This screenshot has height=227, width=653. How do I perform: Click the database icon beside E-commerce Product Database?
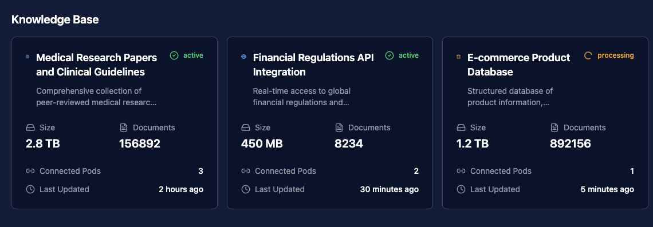458,57
